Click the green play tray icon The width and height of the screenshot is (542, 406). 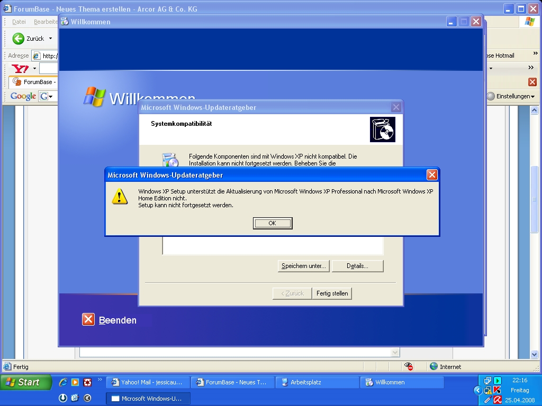pyautogui.click(x=498, y=381)
